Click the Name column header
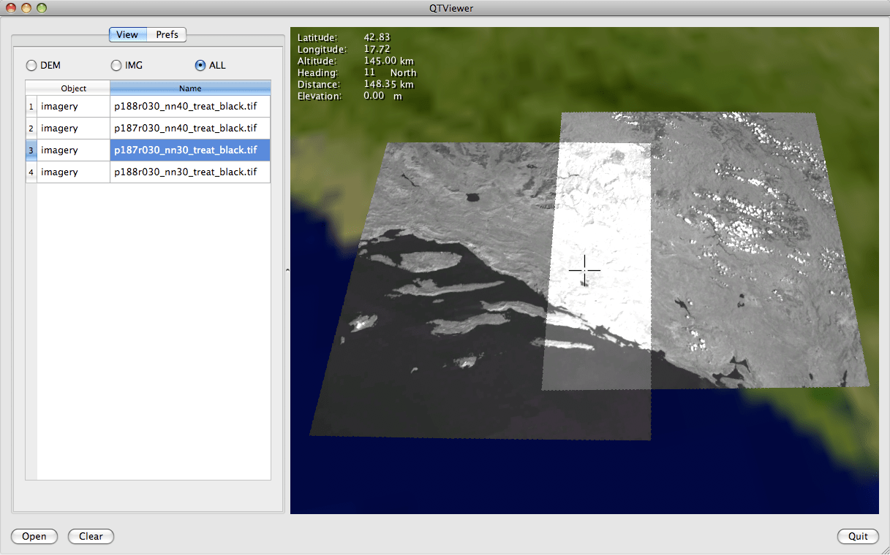The width and height of the screenshot is (890, 555). 190,88
